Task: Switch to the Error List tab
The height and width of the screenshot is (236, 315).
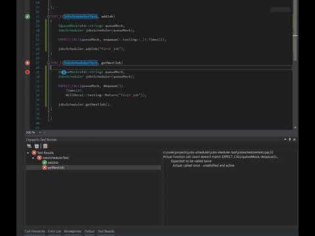Action: [54, 231]
